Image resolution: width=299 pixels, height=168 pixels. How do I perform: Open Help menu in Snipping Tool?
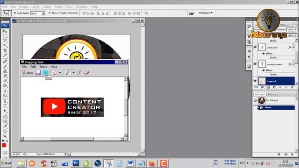[54, 67]
